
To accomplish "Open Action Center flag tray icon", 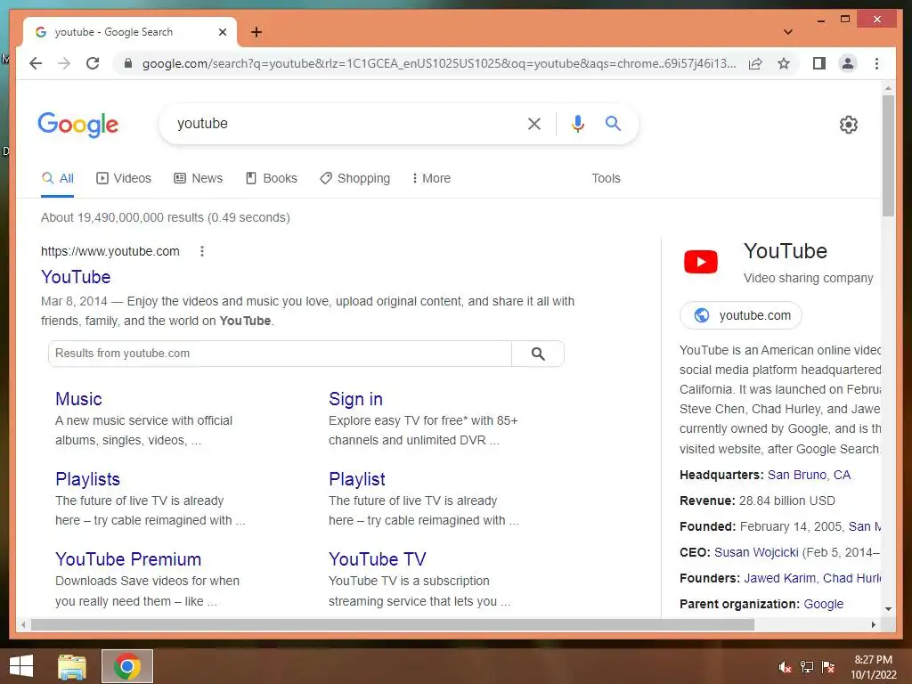I will point(828,667).
